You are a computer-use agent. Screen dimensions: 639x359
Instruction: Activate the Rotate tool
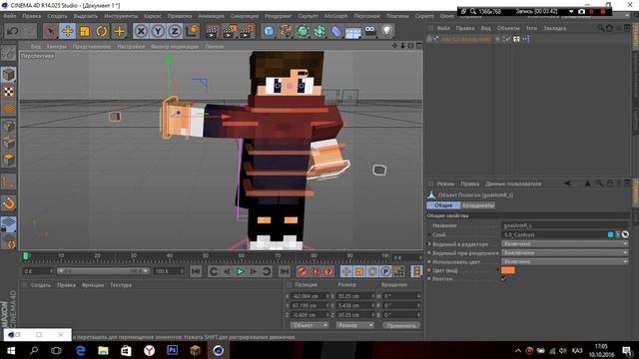(x=102, y=31)
